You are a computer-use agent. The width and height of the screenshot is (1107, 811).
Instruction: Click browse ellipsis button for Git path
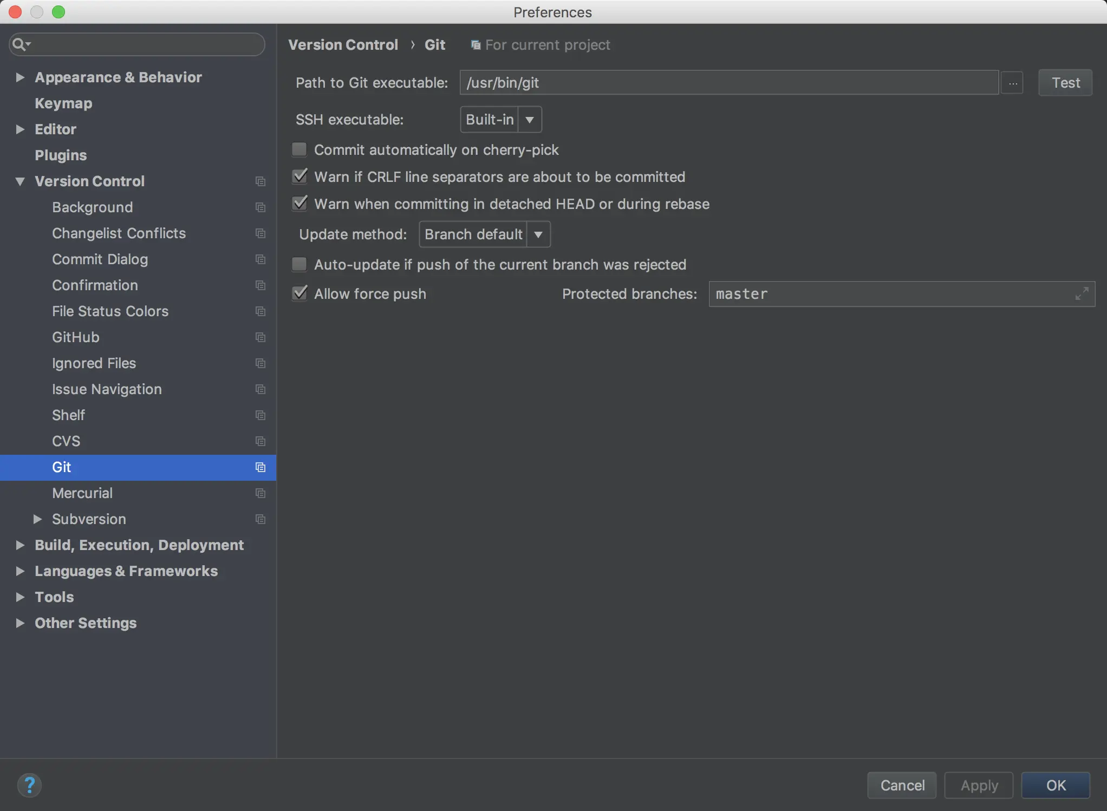pos(1012,83)
